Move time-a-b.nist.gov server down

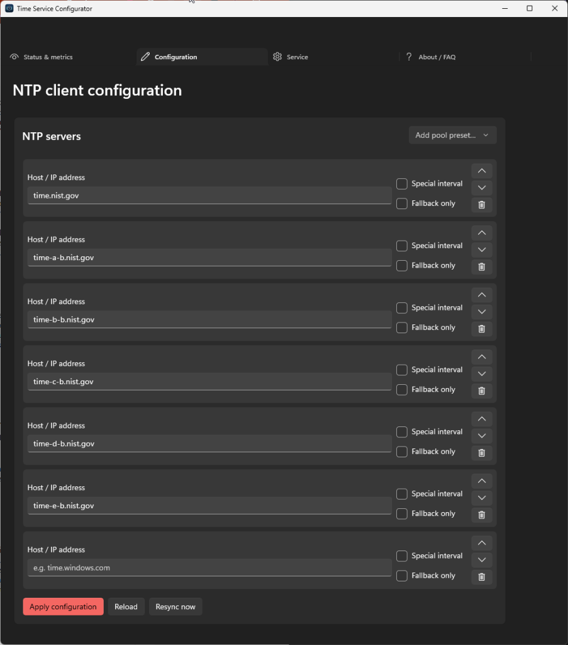[482, 249]
